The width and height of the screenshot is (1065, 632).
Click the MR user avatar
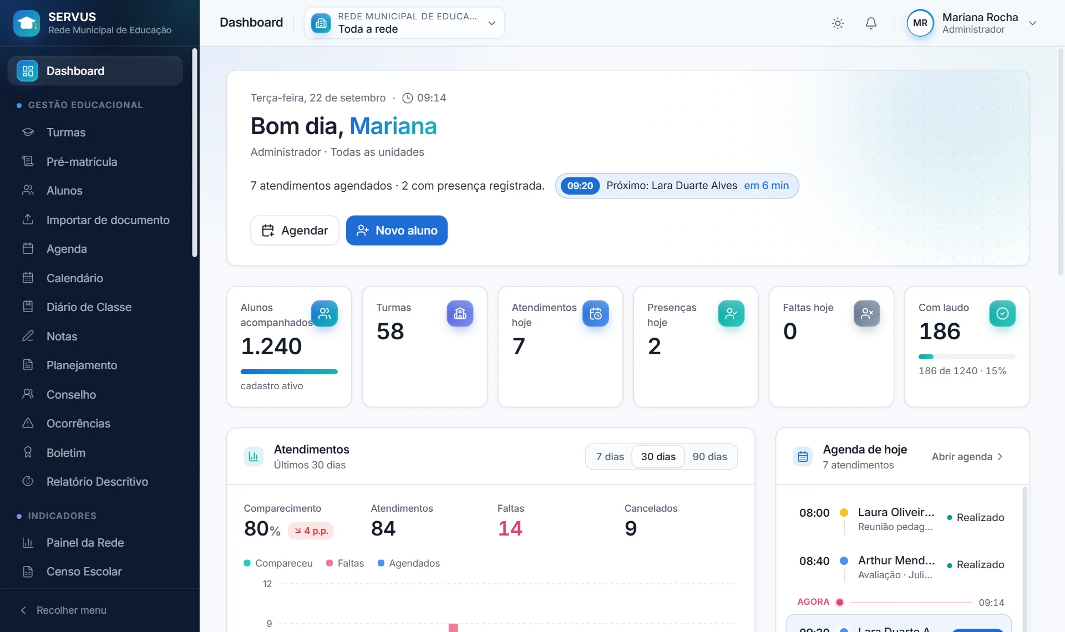click(920, 23)
